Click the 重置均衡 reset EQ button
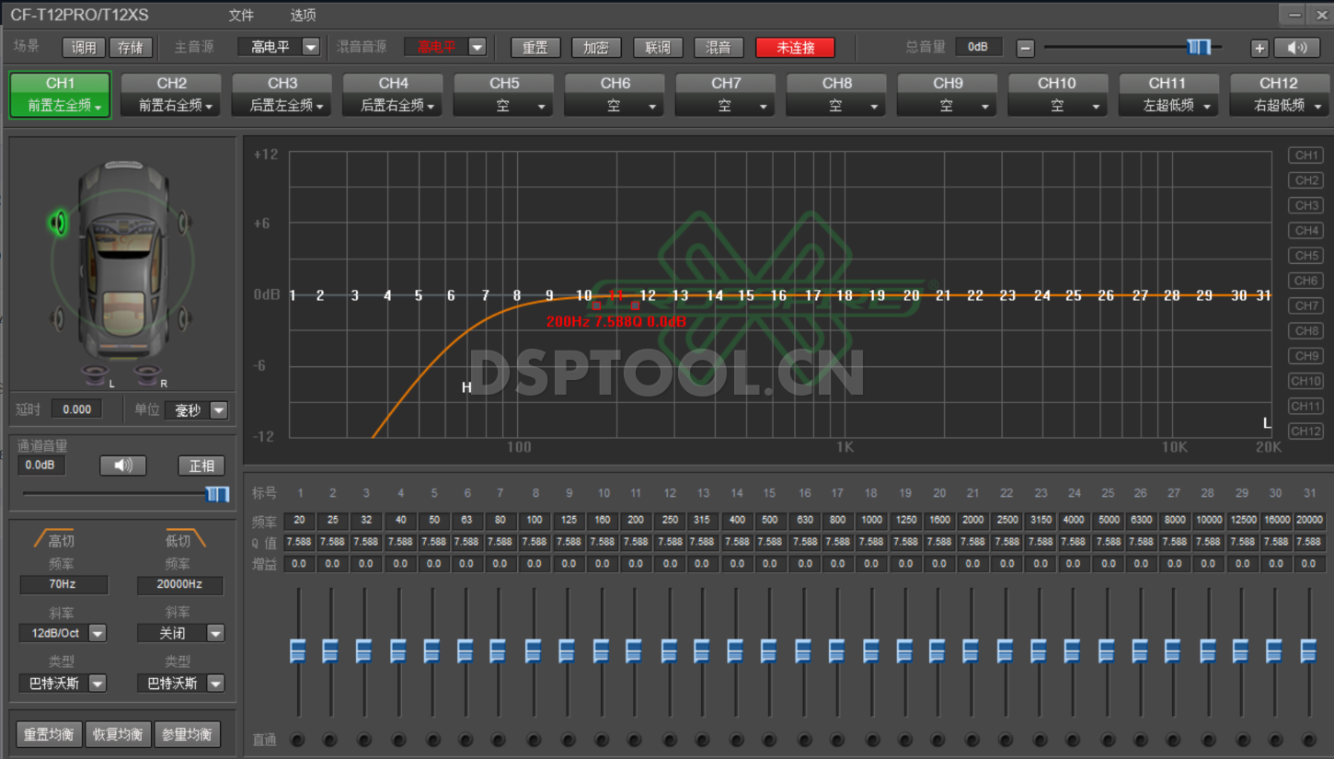This screenshot has height=759, width=1334. [x=48, y=734]
